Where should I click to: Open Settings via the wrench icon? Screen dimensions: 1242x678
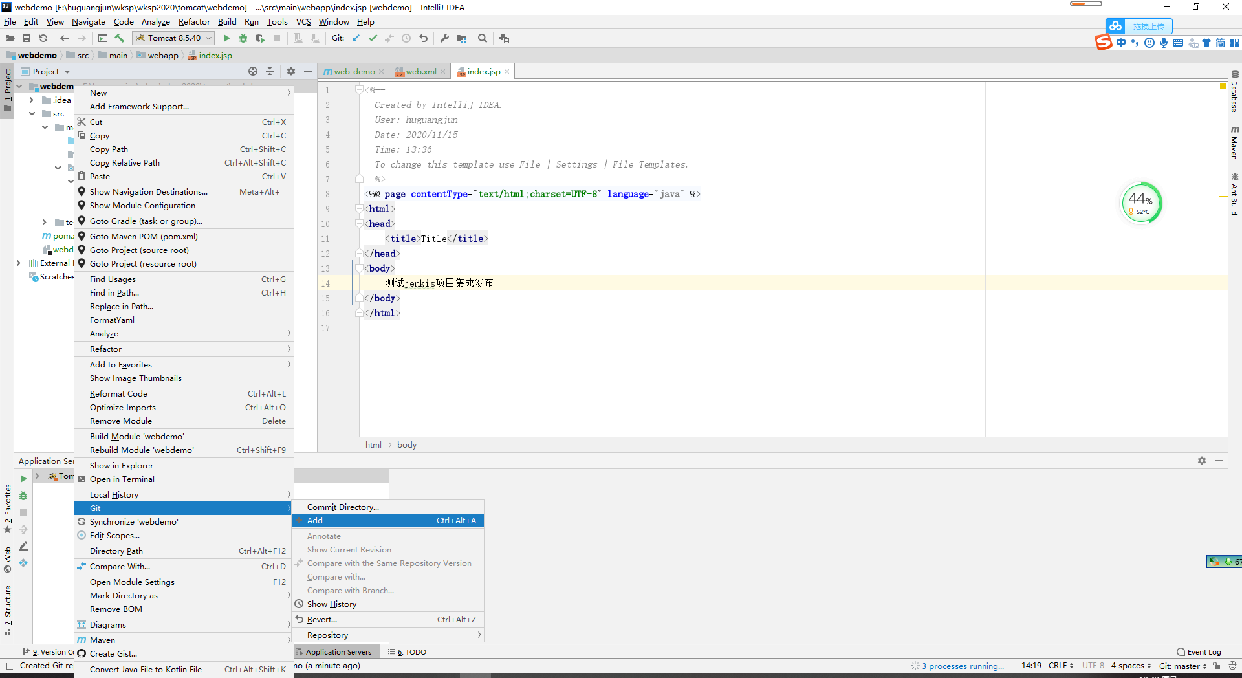tap(444, 38)
